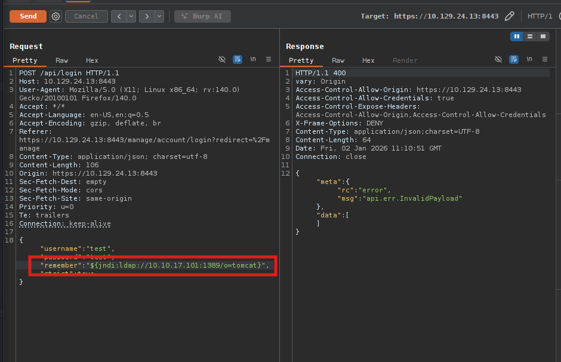Viewport: 561px width, 362px height.
Task: Toggle hidden items eye icon in Response
Action: coord(498,60)
